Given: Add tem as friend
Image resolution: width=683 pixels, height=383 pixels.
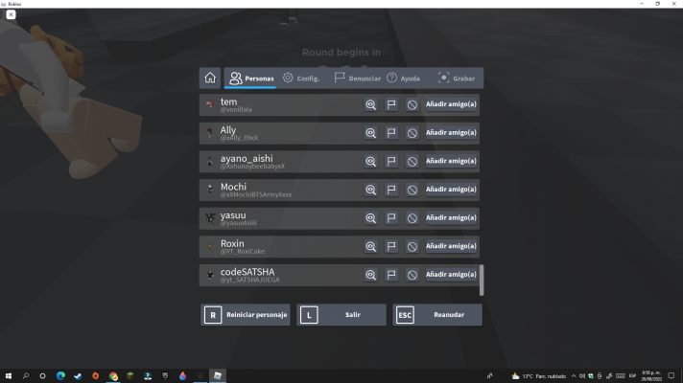Looking at the screenshot, I should [451, 104].
